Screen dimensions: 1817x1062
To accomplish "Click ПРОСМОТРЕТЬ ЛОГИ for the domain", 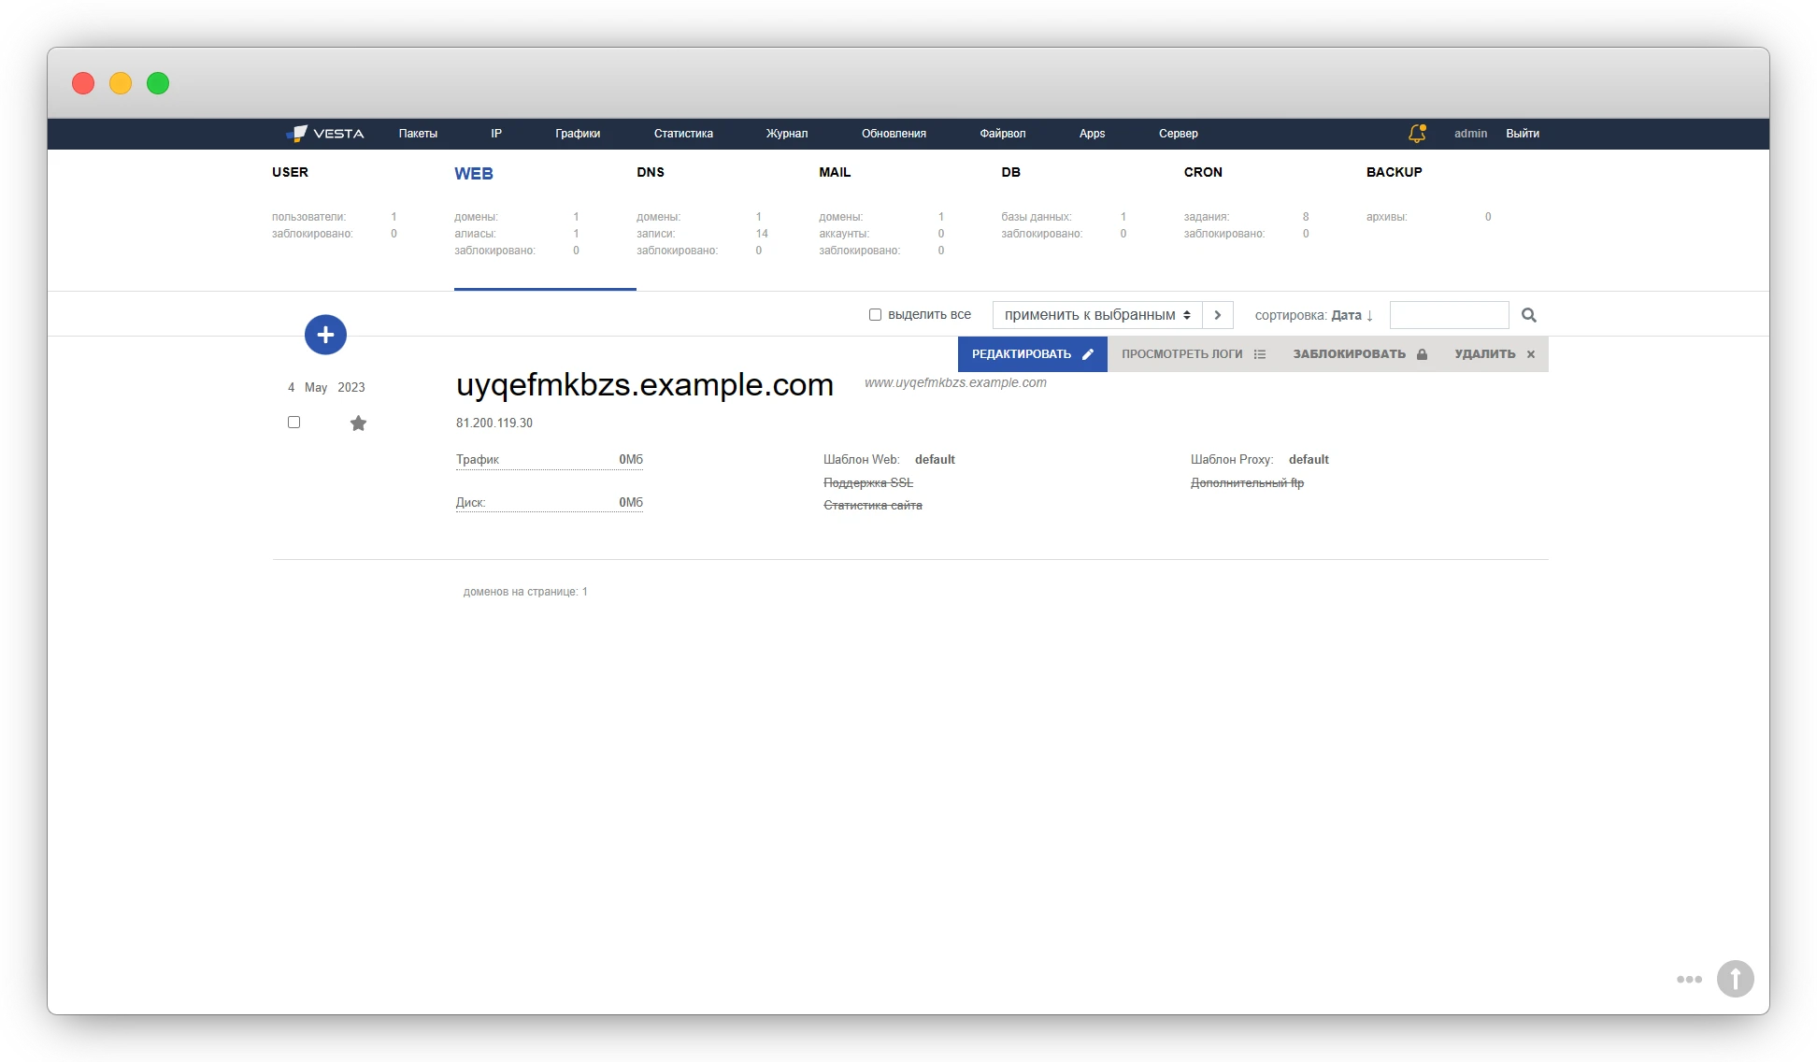I will 1180,354.
